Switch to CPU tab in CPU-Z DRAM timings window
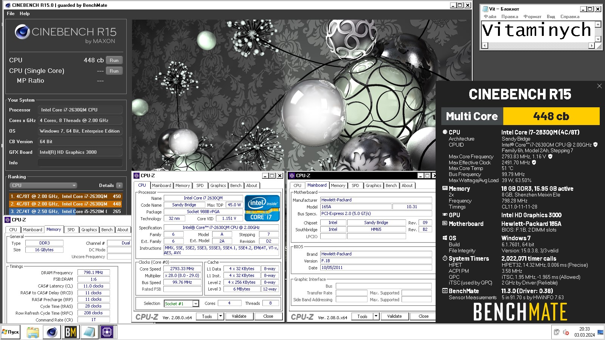 (x=13, y=230)
